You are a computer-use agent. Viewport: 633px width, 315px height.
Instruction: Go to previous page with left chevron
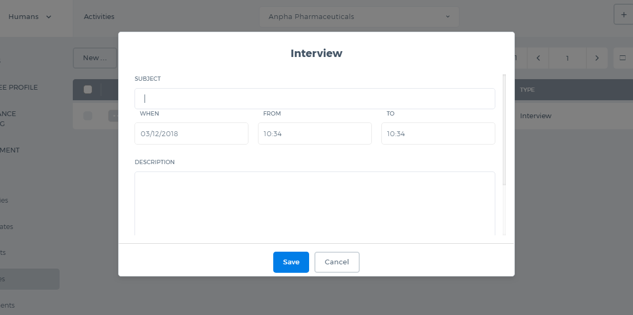pos(538,58)
